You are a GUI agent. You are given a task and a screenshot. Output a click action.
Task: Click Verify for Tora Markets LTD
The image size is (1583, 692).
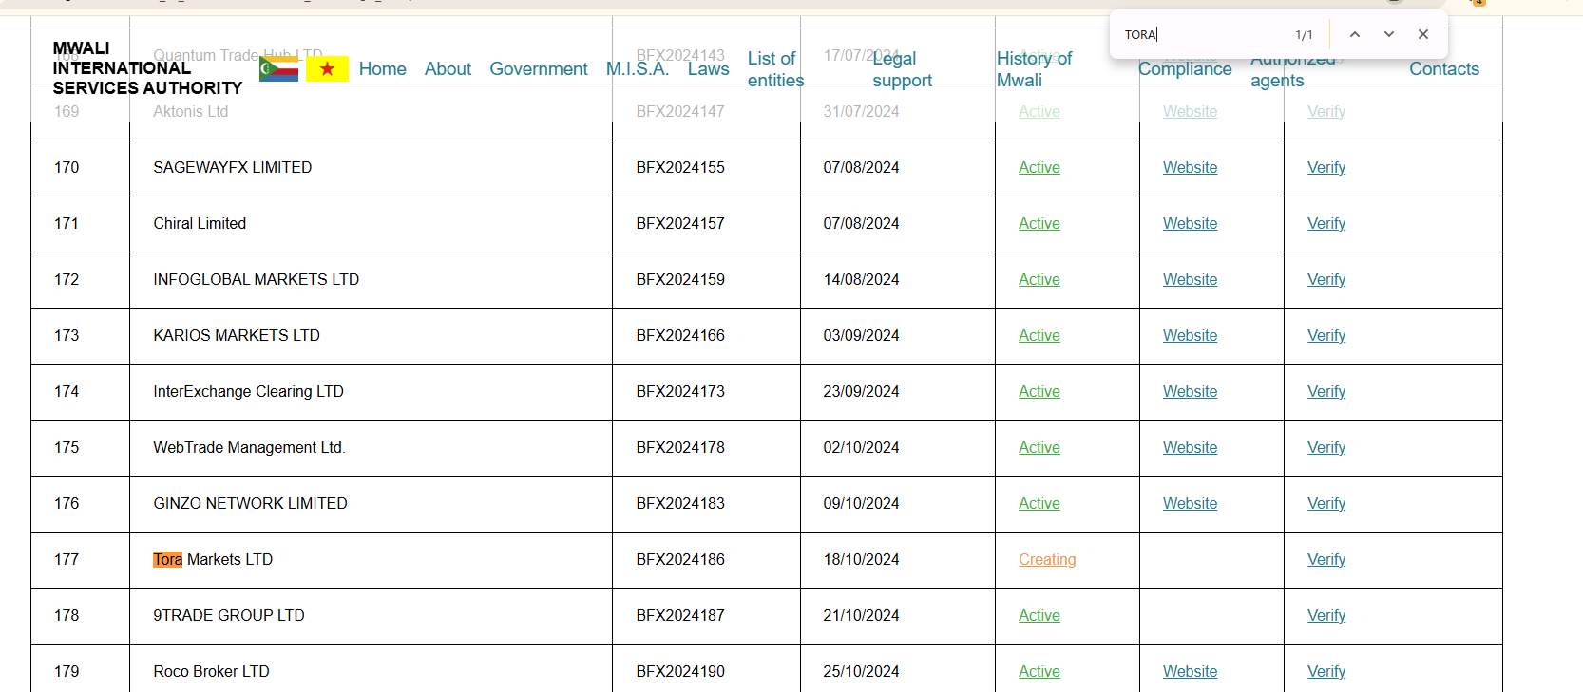point(1326,560)
